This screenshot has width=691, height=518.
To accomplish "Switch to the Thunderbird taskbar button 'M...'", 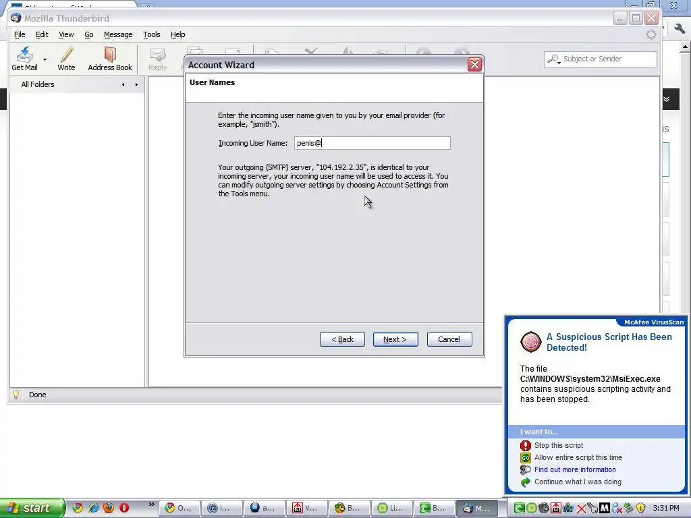I will pos(477,508).
